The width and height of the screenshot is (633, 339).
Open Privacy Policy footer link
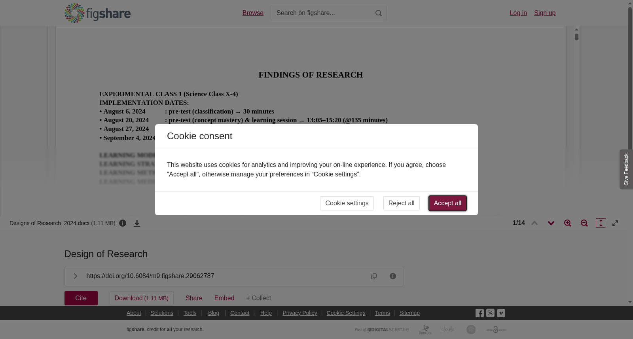tap(300, 313)
